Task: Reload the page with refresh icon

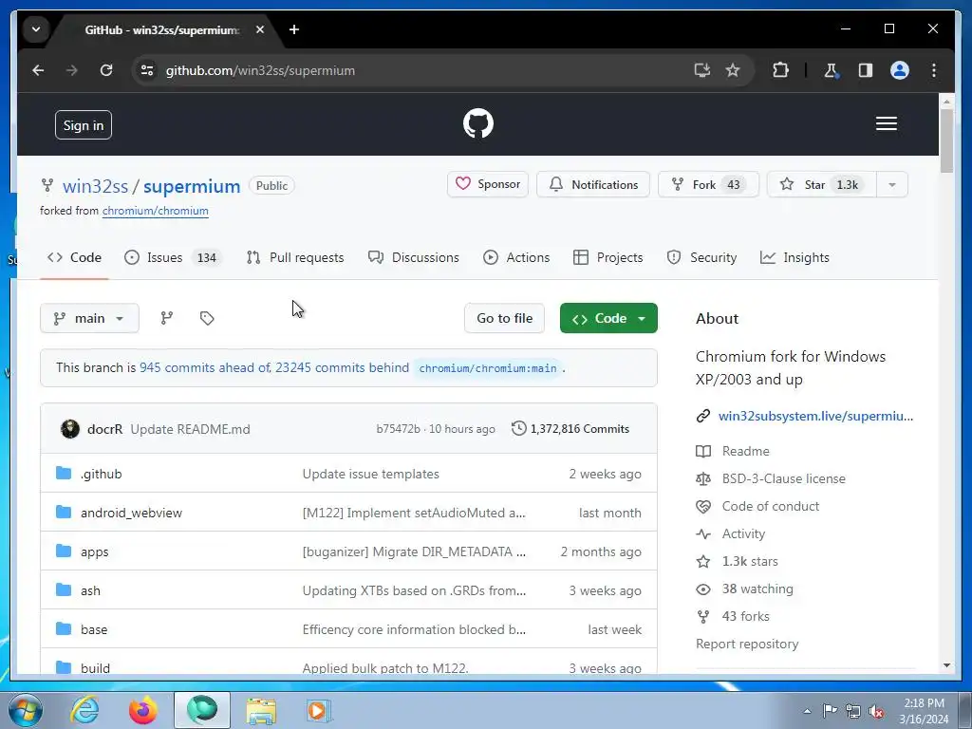Action: 106,70
